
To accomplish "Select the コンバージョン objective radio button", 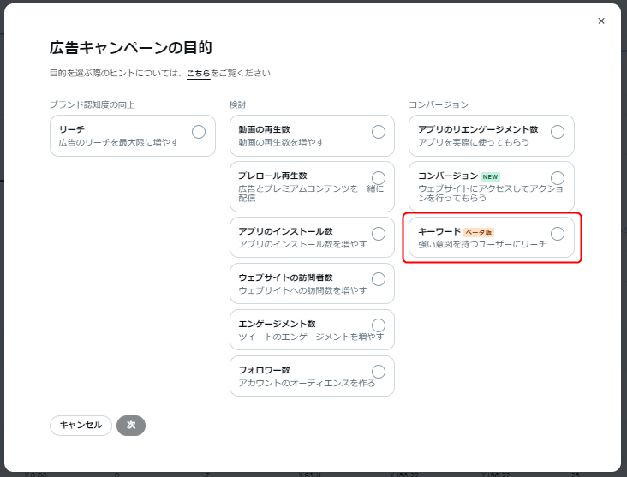I will point(558,178).
